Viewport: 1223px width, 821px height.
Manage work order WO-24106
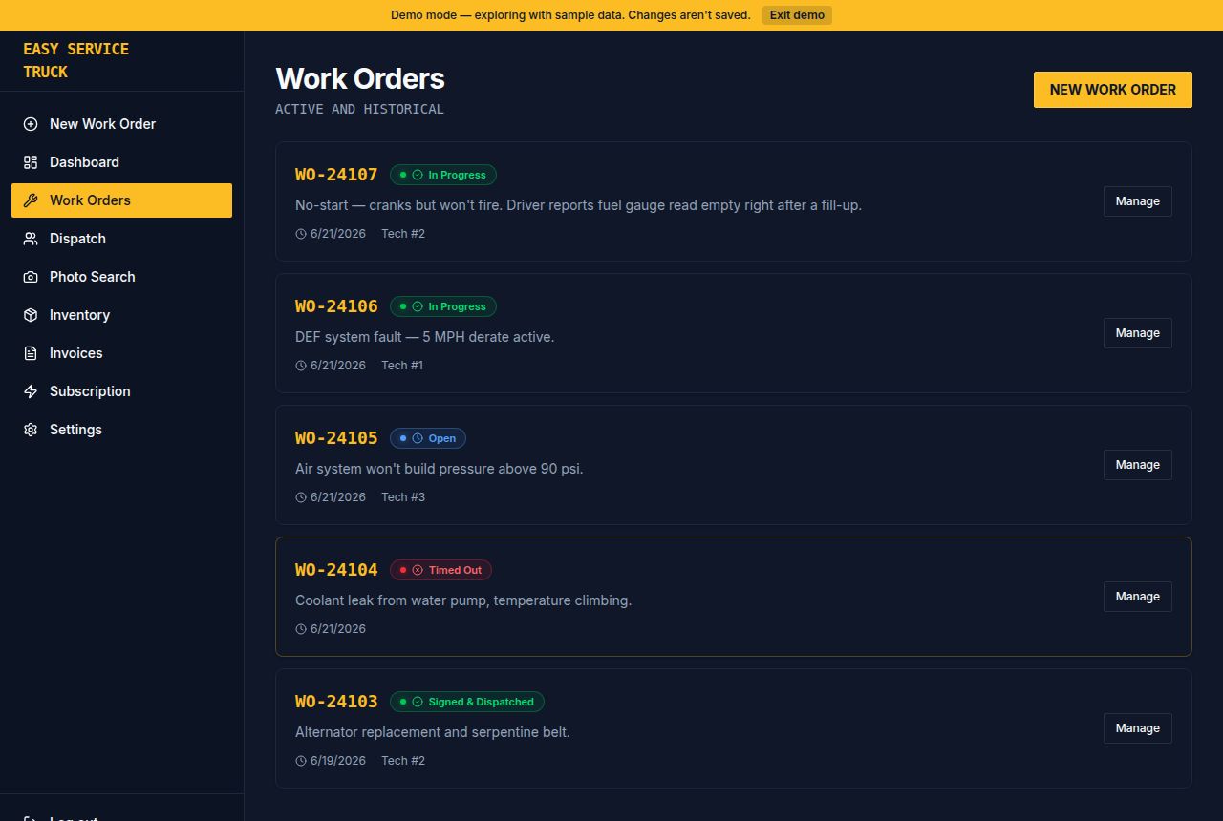tap(1138, 333)
